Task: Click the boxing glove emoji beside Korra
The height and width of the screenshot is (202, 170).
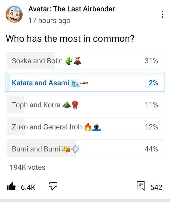Action: [x=75, y=105]
